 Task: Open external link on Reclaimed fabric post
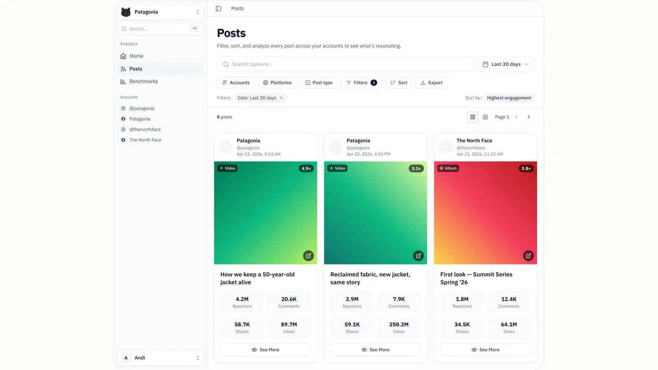[418, 256]
